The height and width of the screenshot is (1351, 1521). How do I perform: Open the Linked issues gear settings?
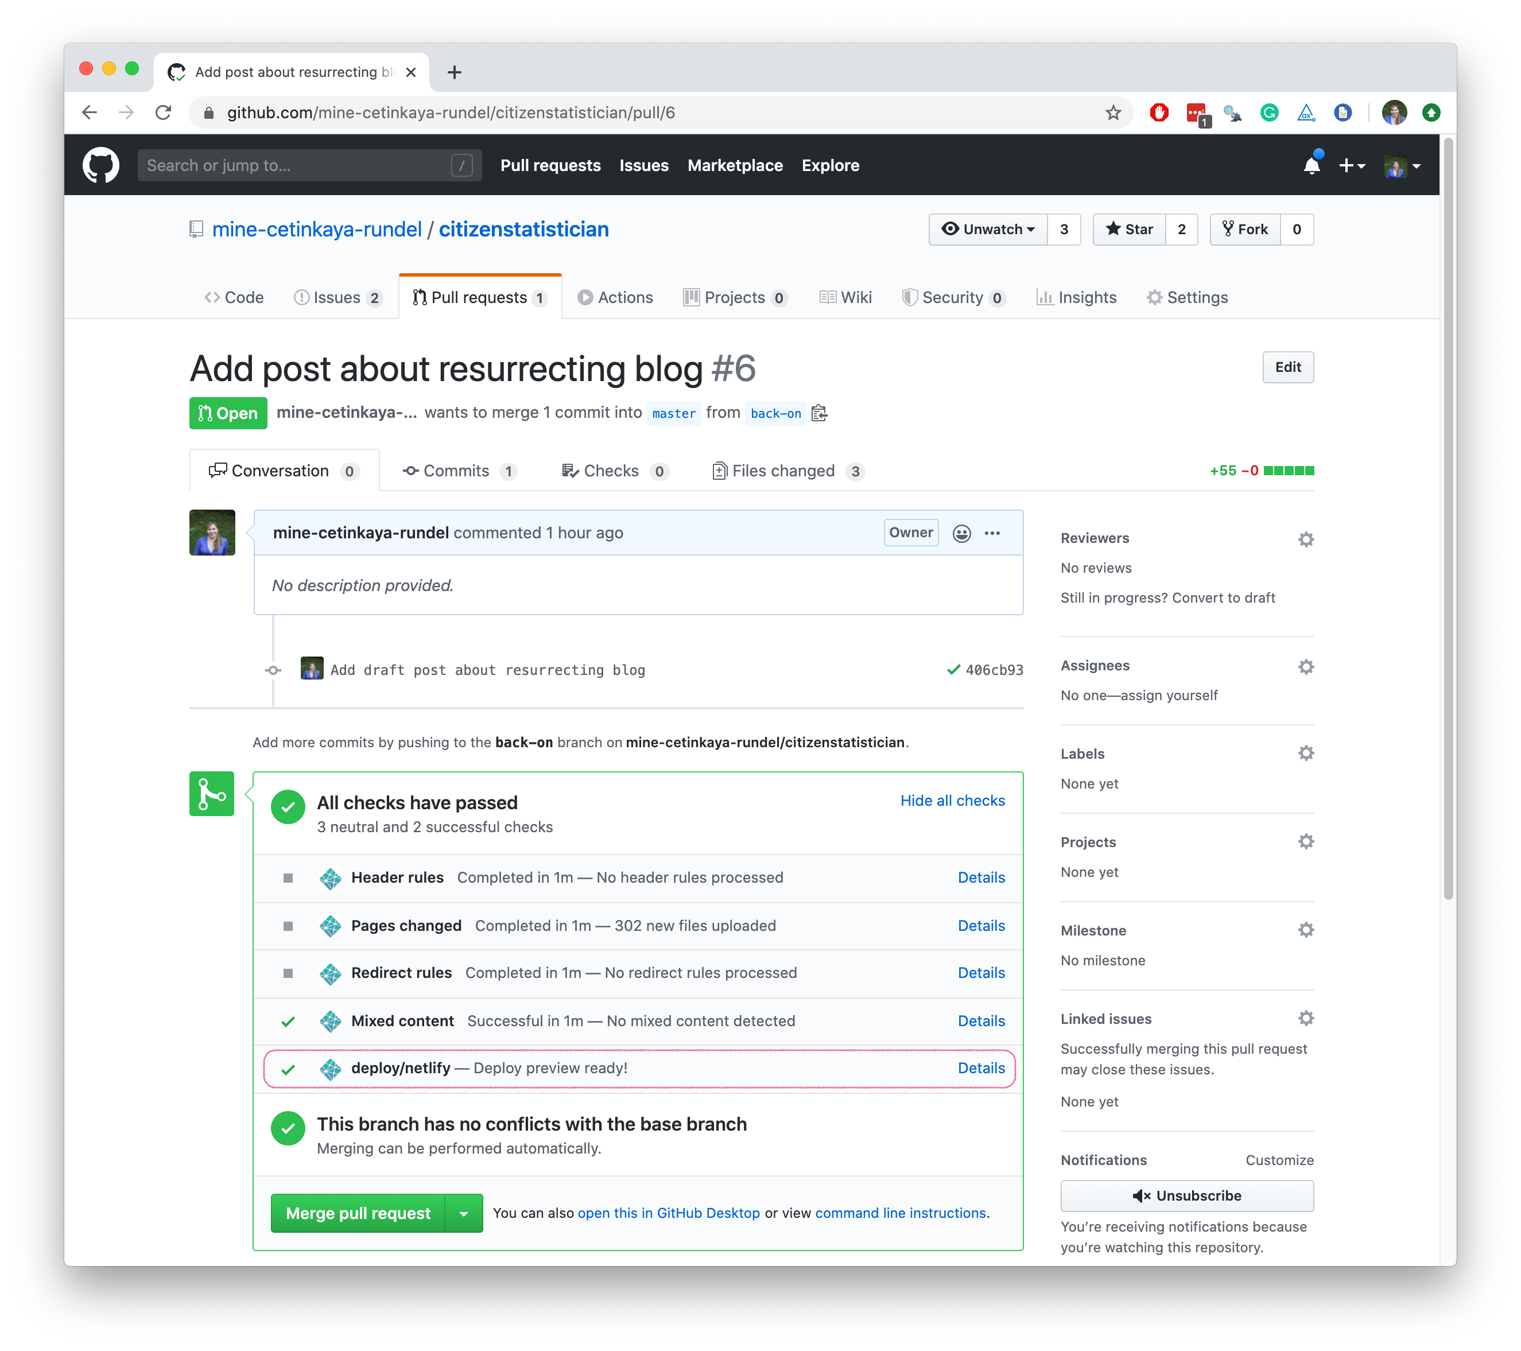(x=1305, y=1018)
